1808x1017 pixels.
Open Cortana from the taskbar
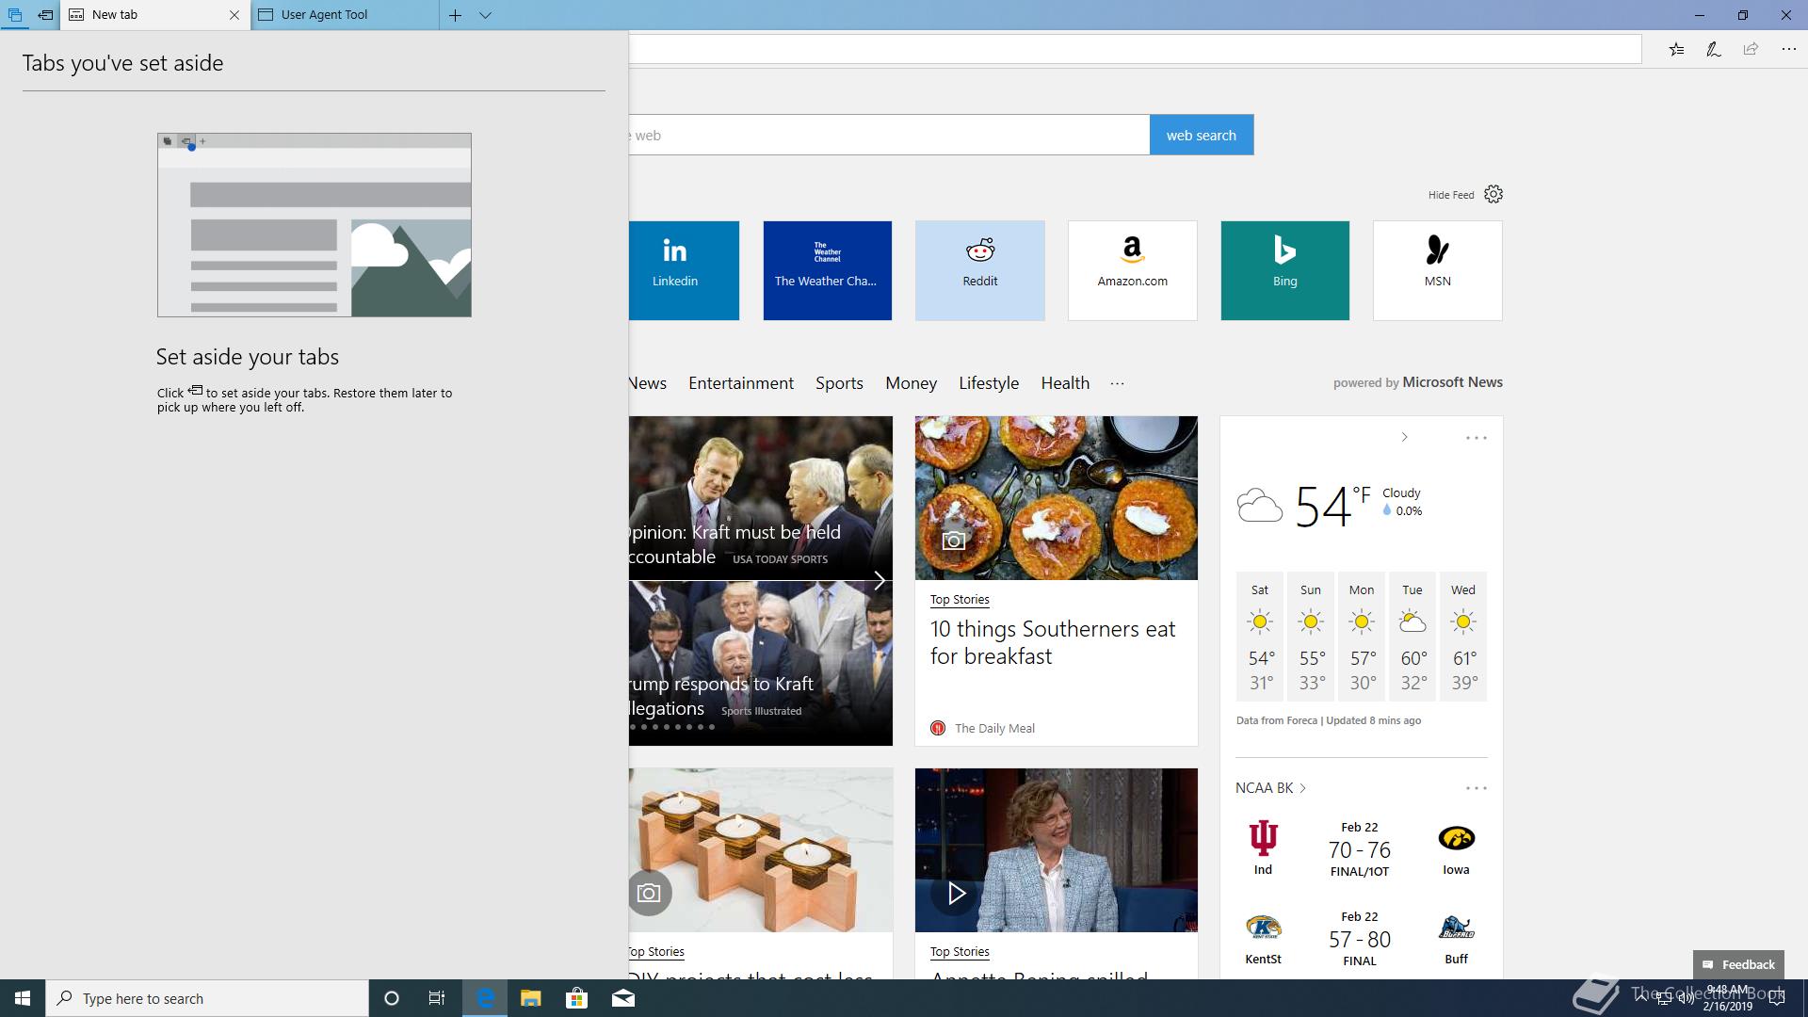[392, 998]
